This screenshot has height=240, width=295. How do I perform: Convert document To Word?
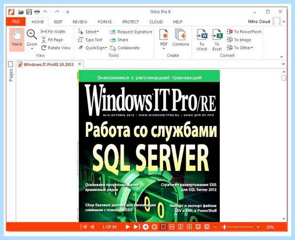tap(202, 40)
